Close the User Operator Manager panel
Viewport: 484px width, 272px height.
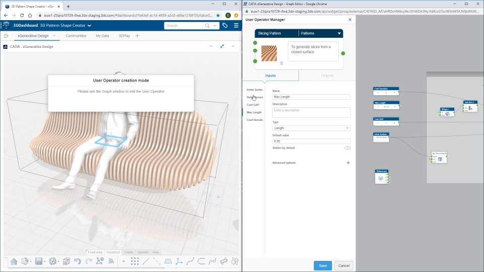pyautogui.click(x=350, y=20)
